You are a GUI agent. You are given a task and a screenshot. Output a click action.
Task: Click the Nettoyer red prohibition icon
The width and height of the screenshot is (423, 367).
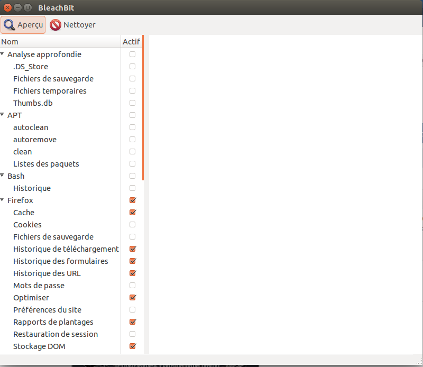coord(56,25)
